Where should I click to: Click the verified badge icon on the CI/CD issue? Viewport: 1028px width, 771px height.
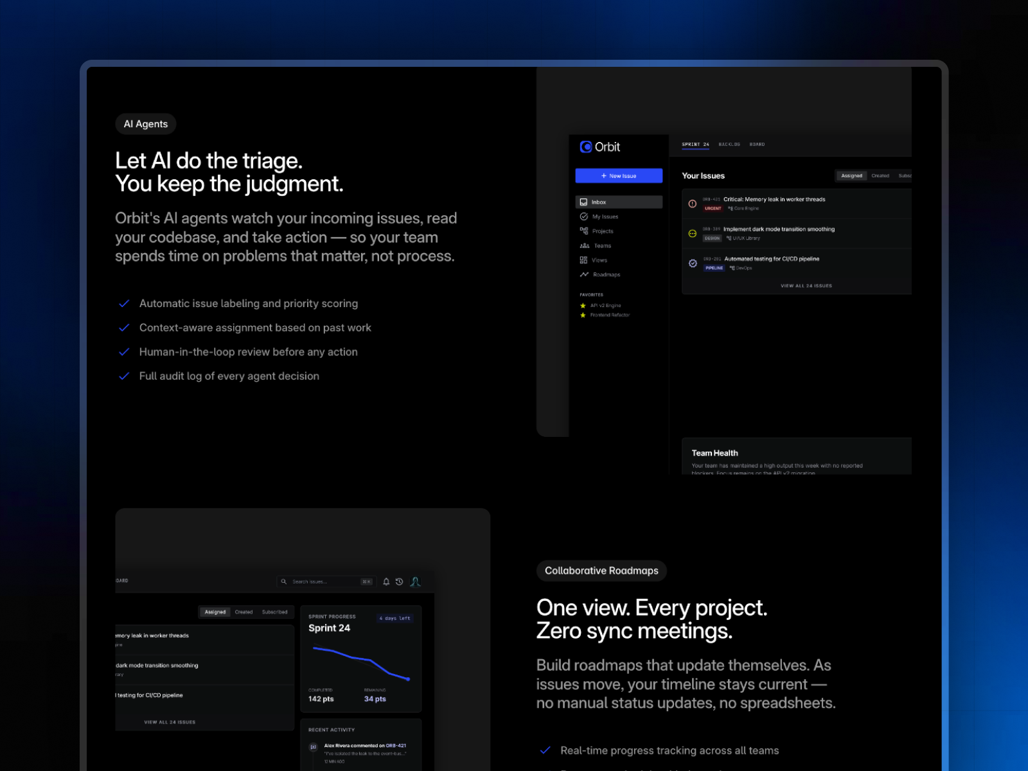pyautogui.click(x=693, y=263)
